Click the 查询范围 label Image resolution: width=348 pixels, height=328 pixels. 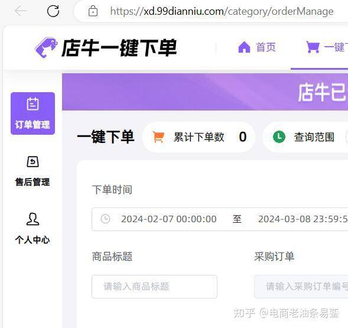pyautogui.click(x=314, y=137)
